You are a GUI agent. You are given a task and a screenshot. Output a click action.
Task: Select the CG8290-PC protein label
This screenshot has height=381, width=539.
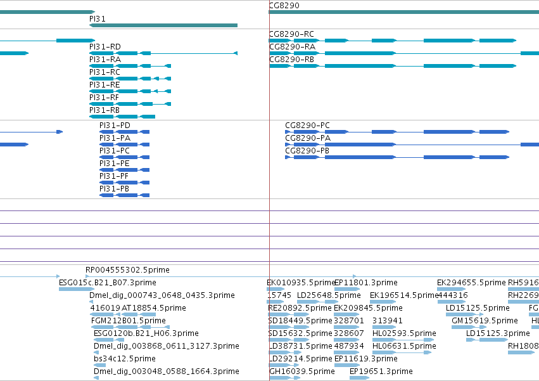[x=307, y=126]
